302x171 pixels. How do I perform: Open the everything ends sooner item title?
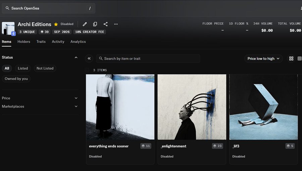click(x=109, y=146)
